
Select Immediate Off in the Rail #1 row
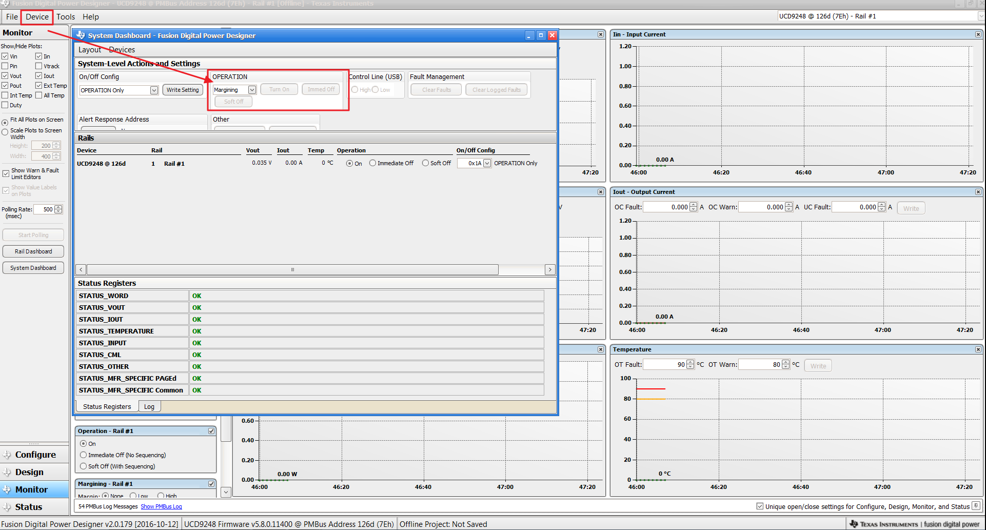[373, 163]
